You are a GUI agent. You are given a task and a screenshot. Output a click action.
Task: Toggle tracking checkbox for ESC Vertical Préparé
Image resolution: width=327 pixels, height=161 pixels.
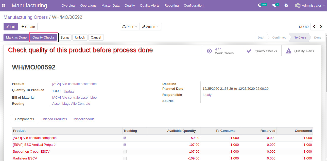click(125, 145)
